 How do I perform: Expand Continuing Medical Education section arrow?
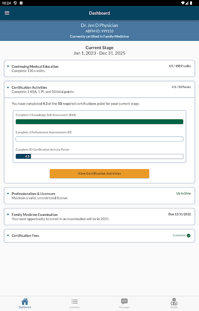click(x=8, y=66)
